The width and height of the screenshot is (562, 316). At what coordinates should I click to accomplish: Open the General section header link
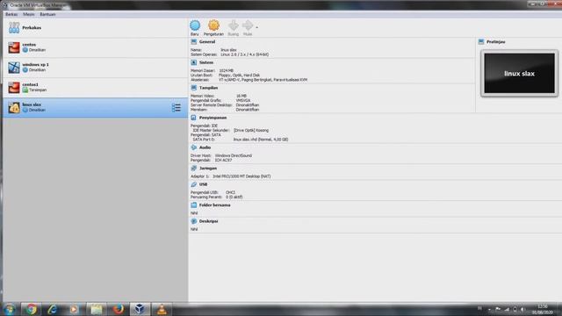pos(207,42)
